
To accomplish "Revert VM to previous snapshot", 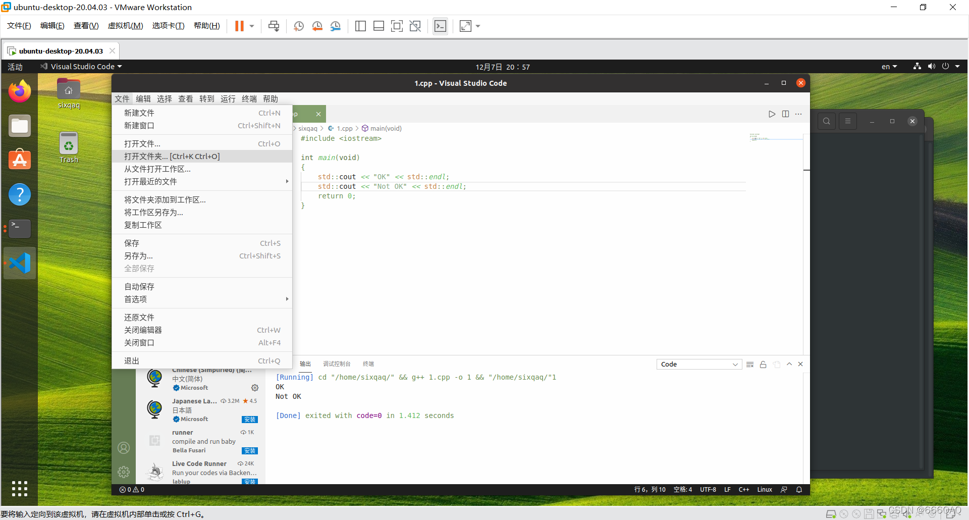I will point(317,26).
